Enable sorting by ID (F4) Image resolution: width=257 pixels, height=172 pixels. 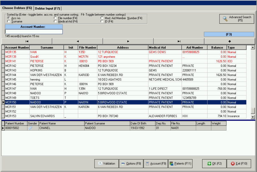tap(102, 21)
